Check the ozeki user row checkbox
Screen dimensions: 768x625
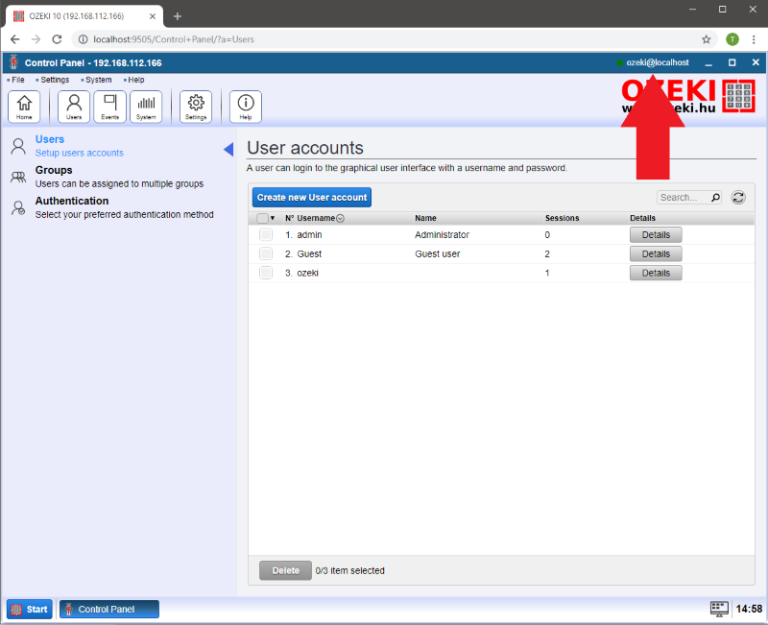tap(266, 273)
